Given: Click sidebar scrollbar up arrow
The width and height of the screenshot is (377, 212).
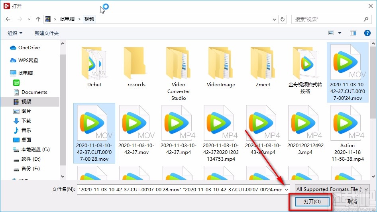Looking at the screenshot, I should [63, 44].
